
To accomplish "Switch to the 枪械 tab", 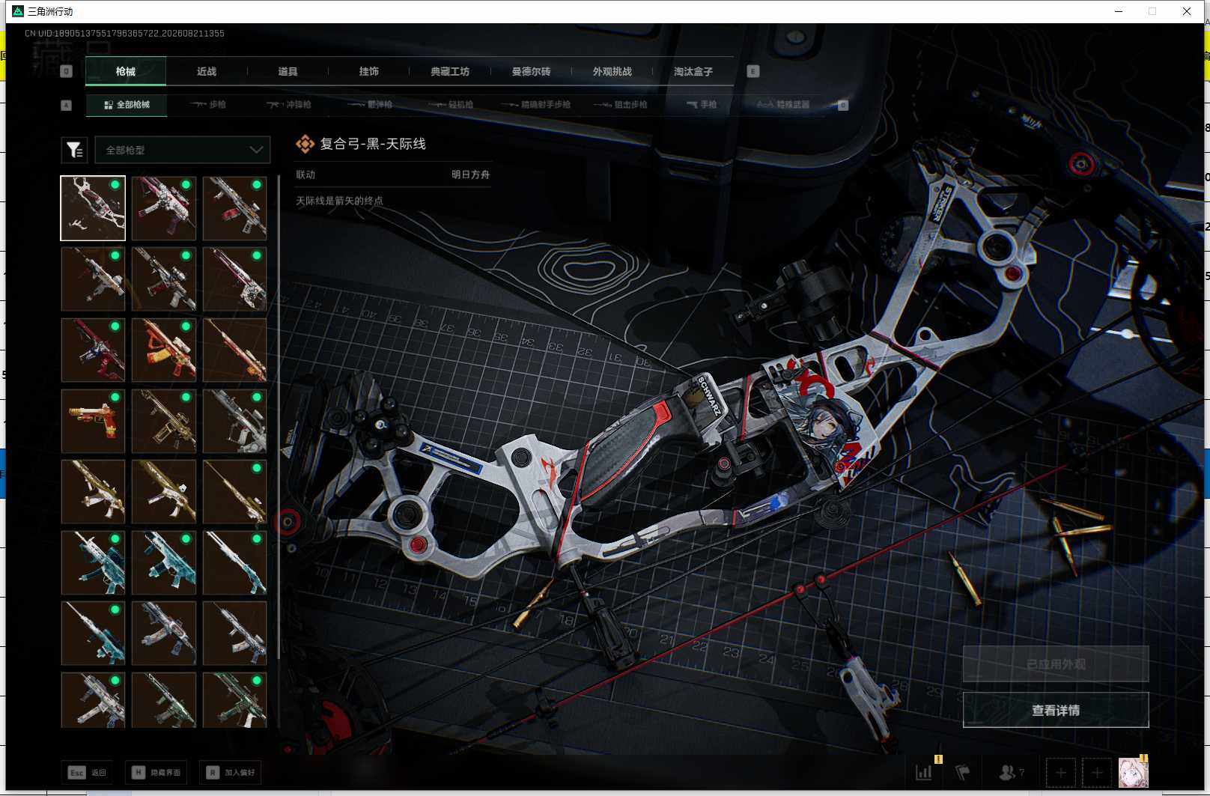I will point(126,71).
